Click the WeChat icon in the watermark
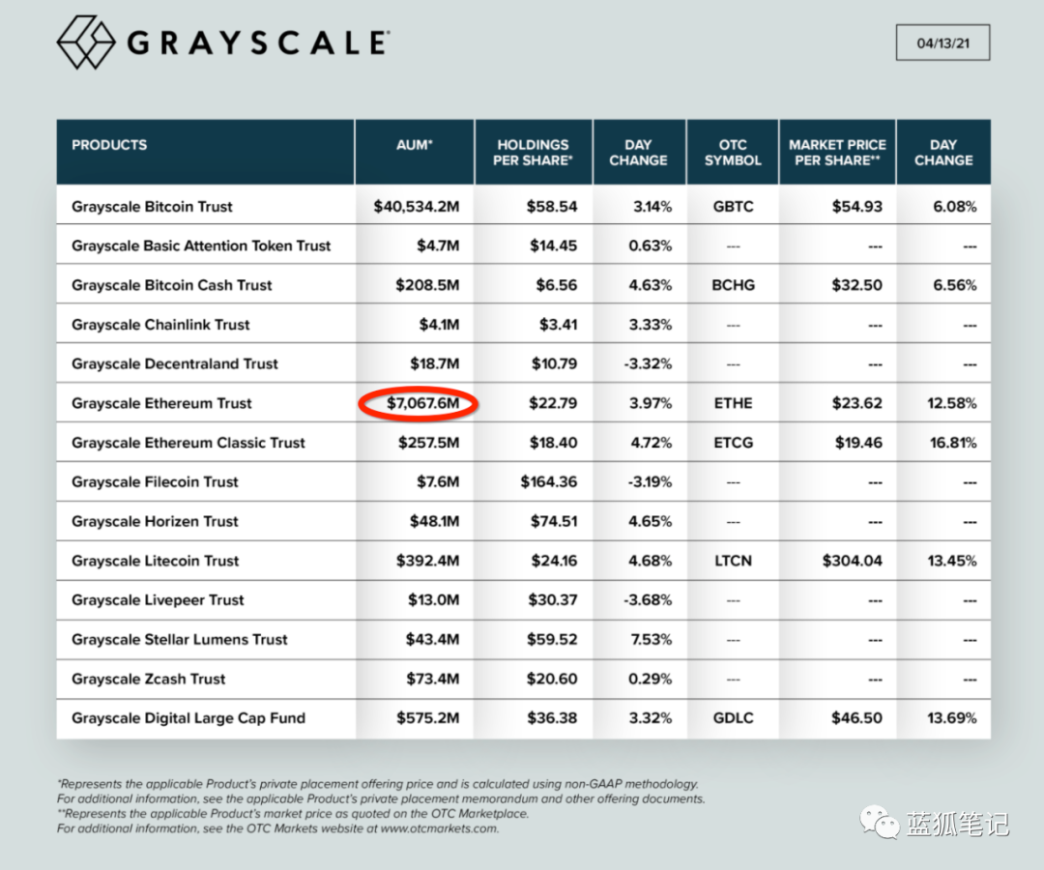 pos(880,823)
